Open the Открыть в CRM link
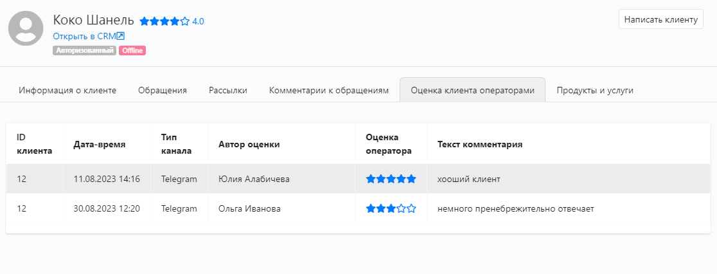The image size is (717, 274). tap(89, 36)
